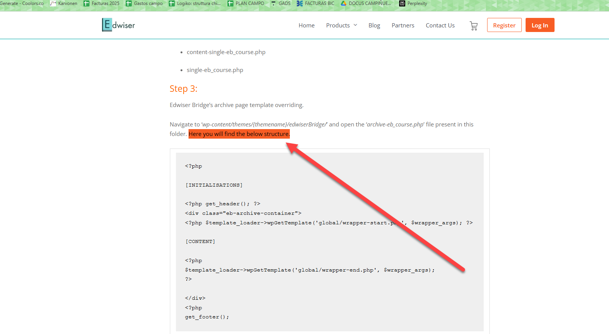609x334 pixels.
Task: Click the Products chevron arrow
Action: coord(355,25)
